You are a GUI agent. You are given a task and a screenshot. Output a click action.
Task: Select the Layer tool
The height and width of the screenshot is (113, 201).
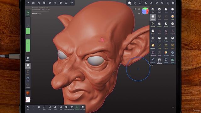(153, 39)
